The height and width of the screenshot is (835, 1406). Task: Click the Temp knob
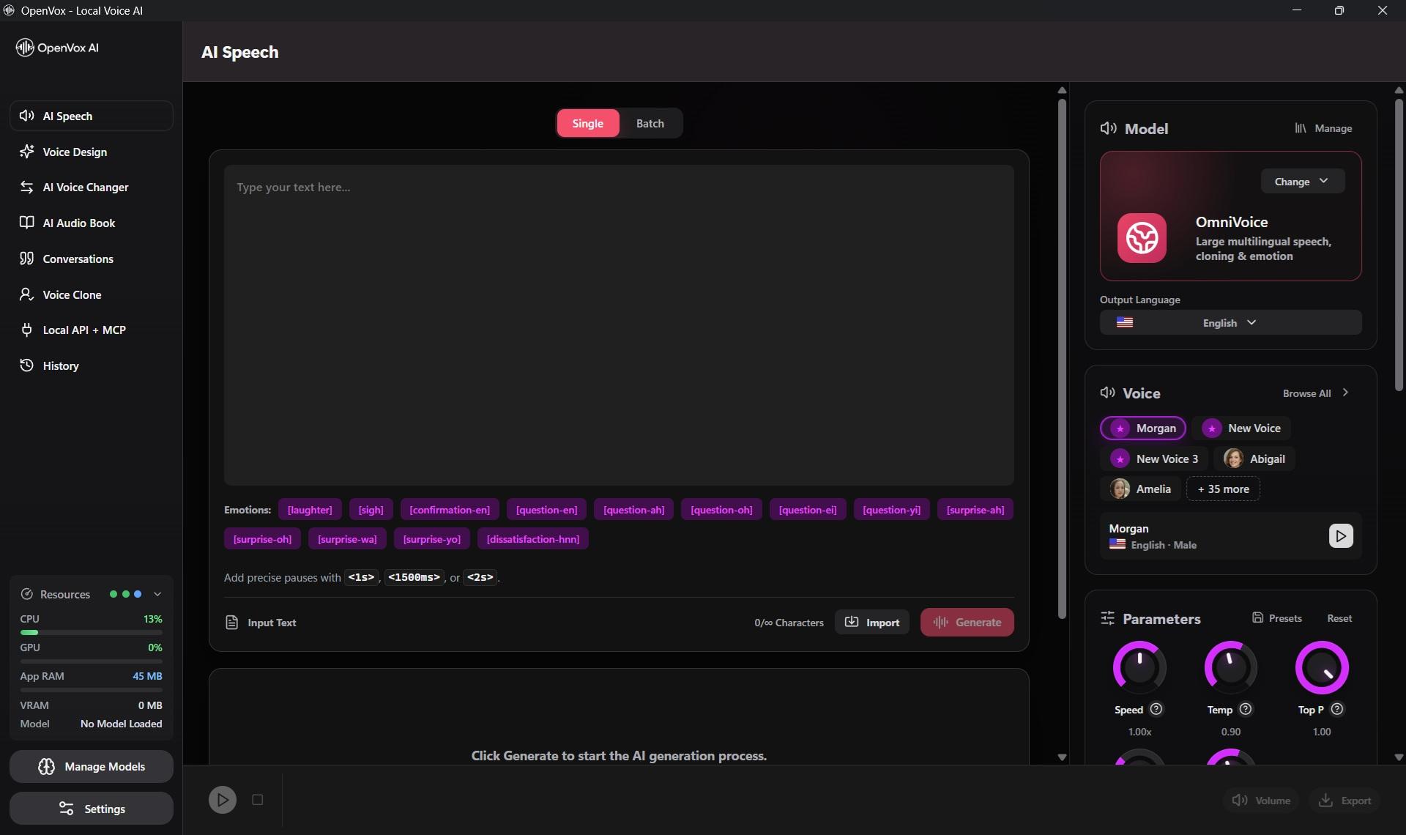click(x=1231, y=667)
